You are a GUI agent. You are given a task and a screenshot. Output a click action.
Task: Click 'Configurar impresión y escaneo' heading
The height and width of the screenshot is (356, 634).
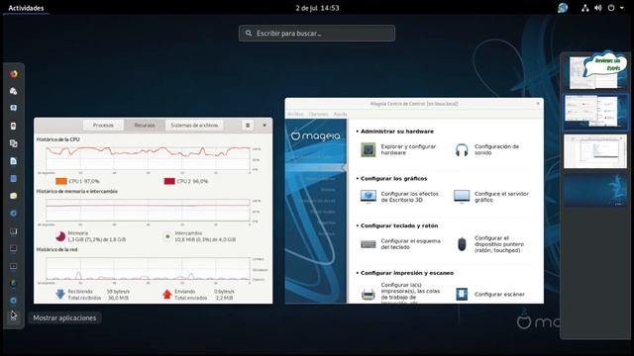pyautogui.click(x=407, y=273)
